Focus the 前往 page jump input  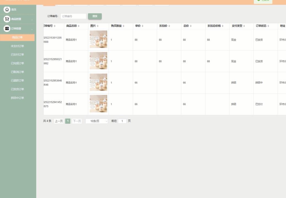[x=122, y=121]
